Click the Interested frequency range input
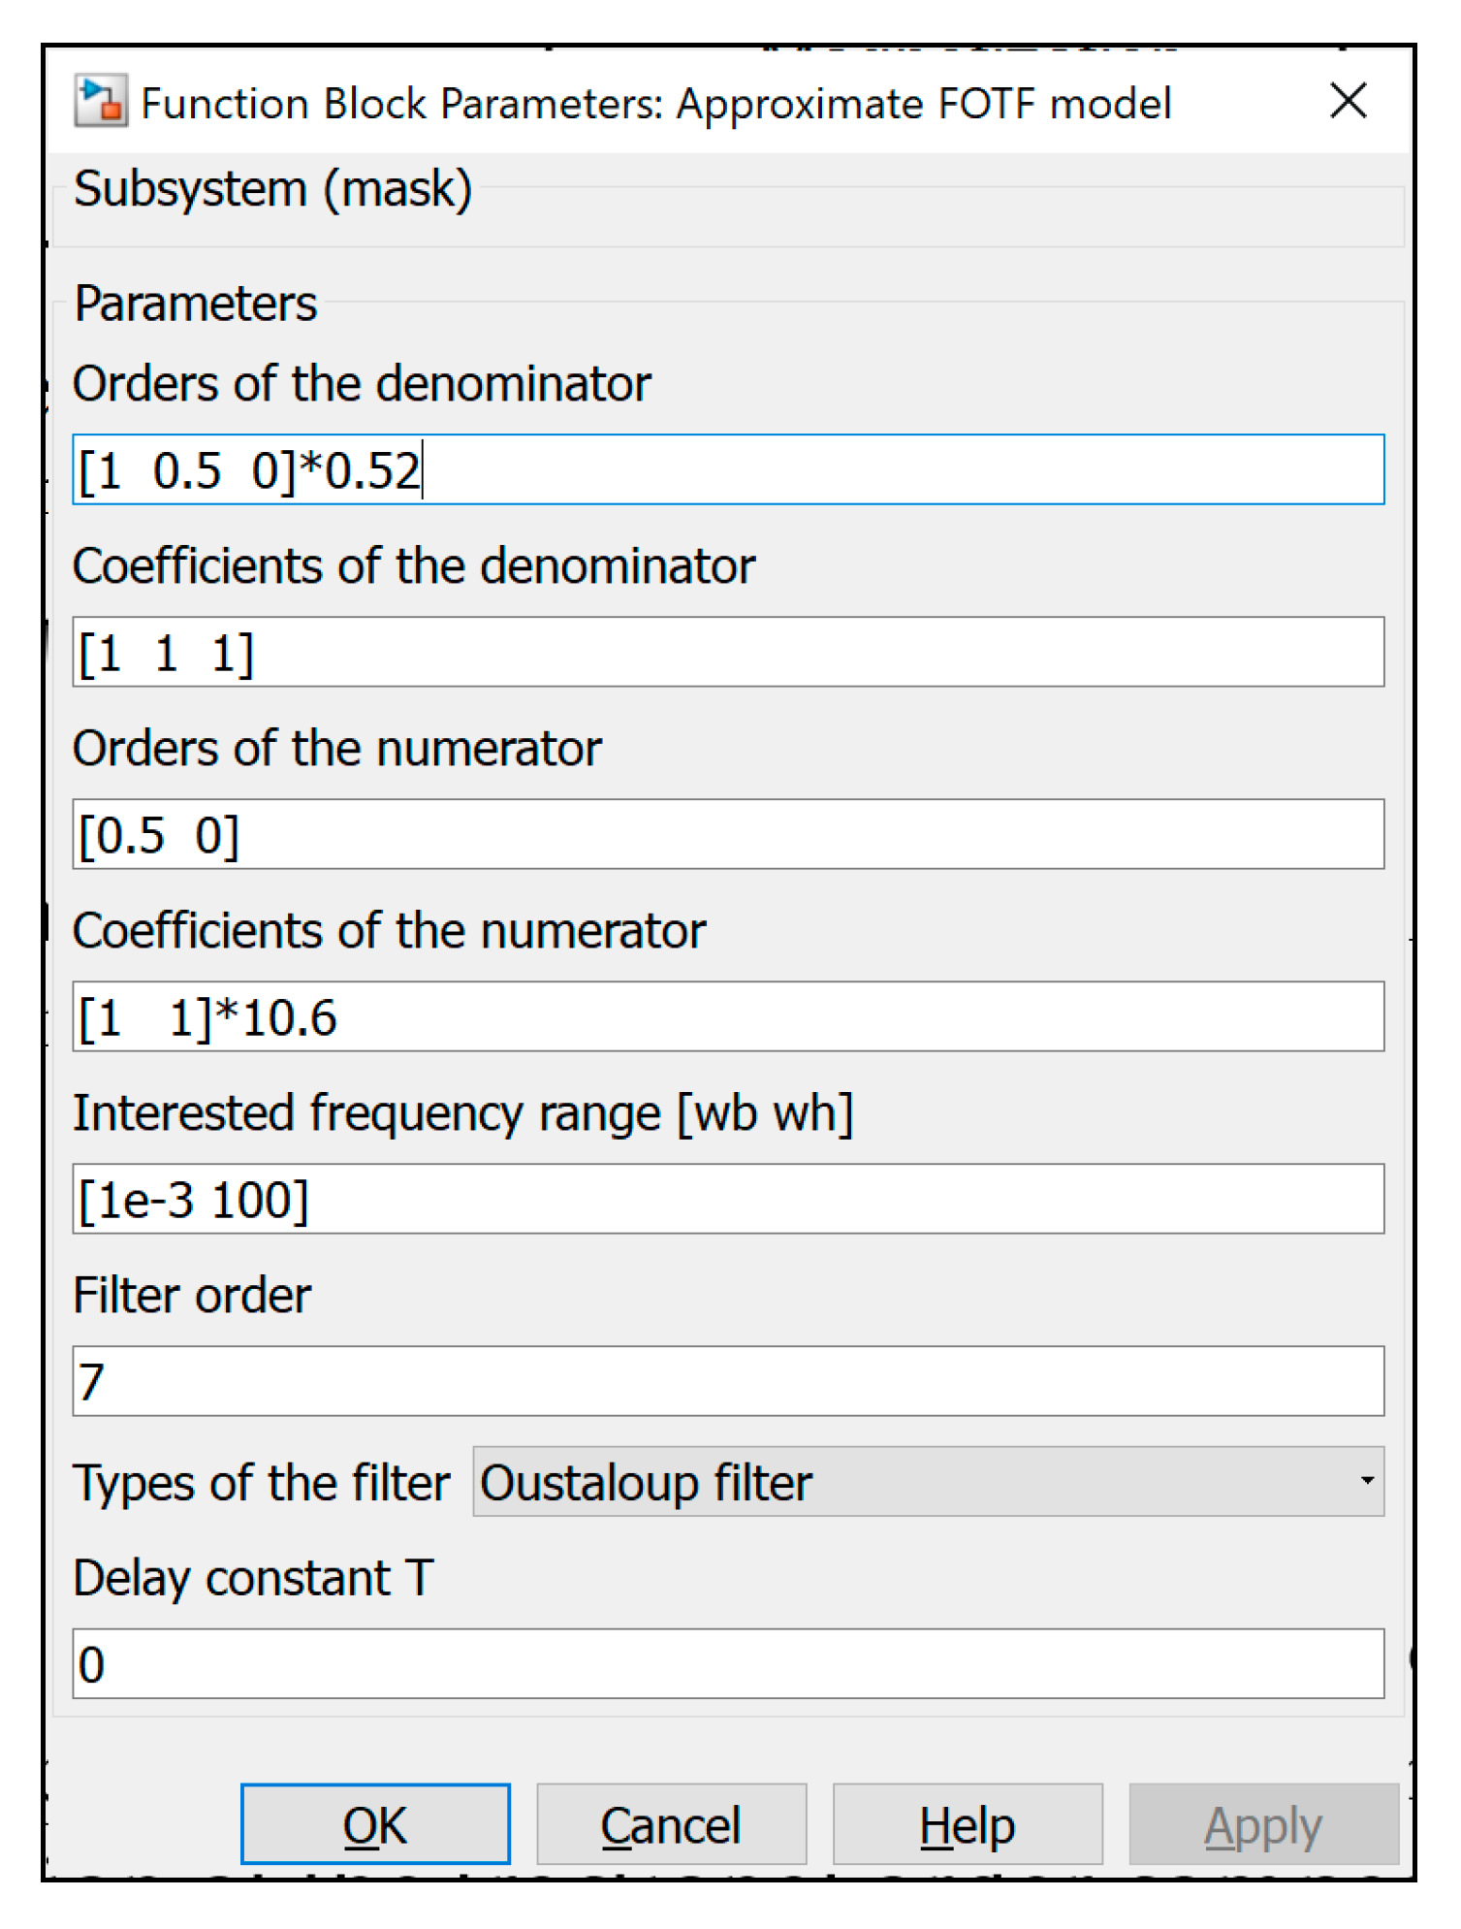Viewport: 1461px width, 1929px height. point(727,1199)
